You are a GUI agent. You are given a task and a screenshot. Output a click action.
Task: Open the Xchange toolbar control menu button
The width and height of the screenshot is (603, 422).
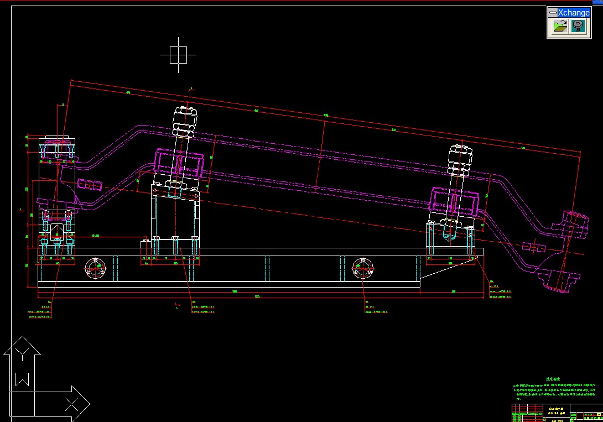click(x=553, y=13)
